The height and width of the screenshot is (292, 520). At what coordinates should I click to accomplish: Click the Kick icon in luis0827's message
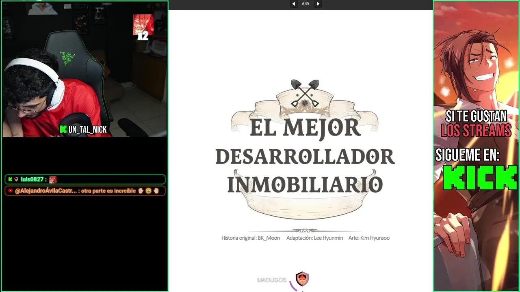point(10,179)
